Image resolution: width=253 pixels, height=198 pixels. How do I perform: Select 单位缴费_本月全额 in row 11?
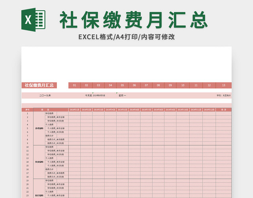[56, 151]
